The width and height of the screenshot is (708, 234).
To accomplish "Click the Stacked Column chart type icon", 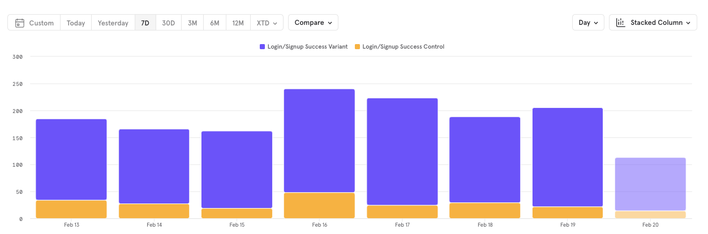I will (620, 23).
